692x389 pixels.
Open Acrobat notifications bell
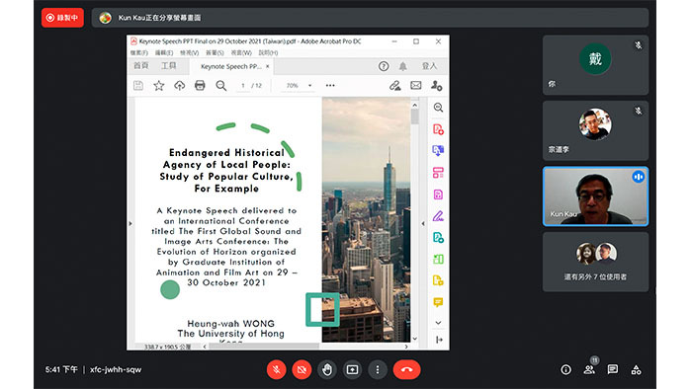coord(403,66)
